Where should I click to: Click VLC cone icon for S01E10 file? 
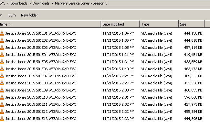pyautogui.click(x=2, y=97)
